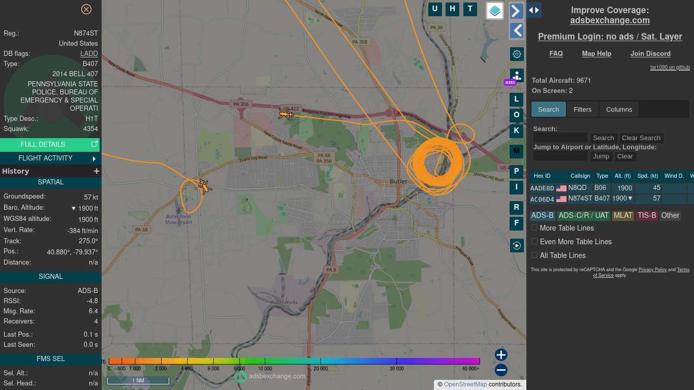This screenshot has height=390, width=694.
Task: Open Join Discord link
Action: 650,53
